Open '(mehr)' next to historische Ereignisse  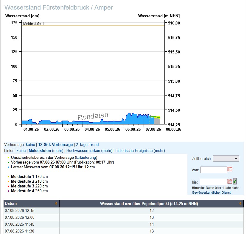[x=159, y=151]
